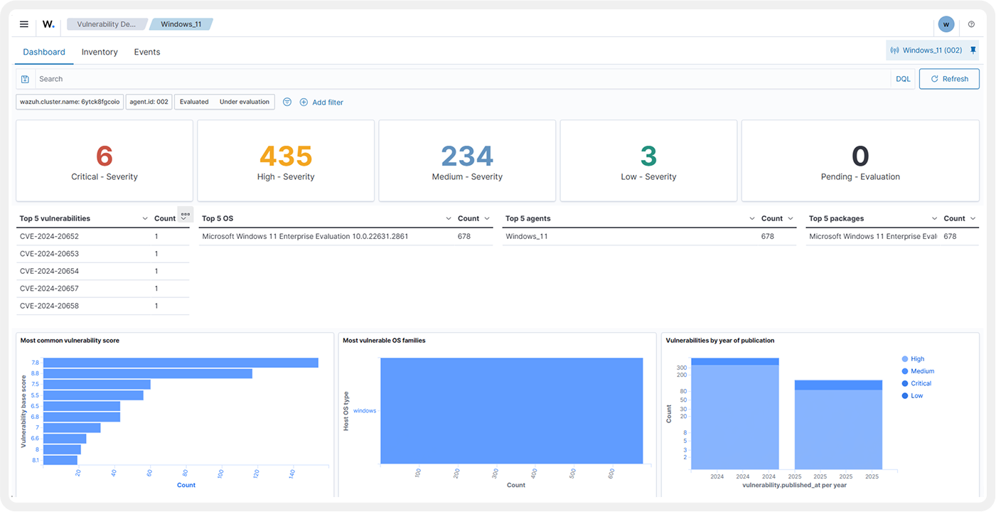Screen dimensions: 996x512
Task: Click the Windows_11 (002) agent button
Action: [x=926, y=50]
